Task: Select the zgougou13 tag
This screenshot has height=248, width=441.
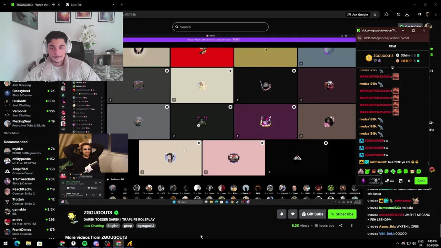Action: [146, 226]
